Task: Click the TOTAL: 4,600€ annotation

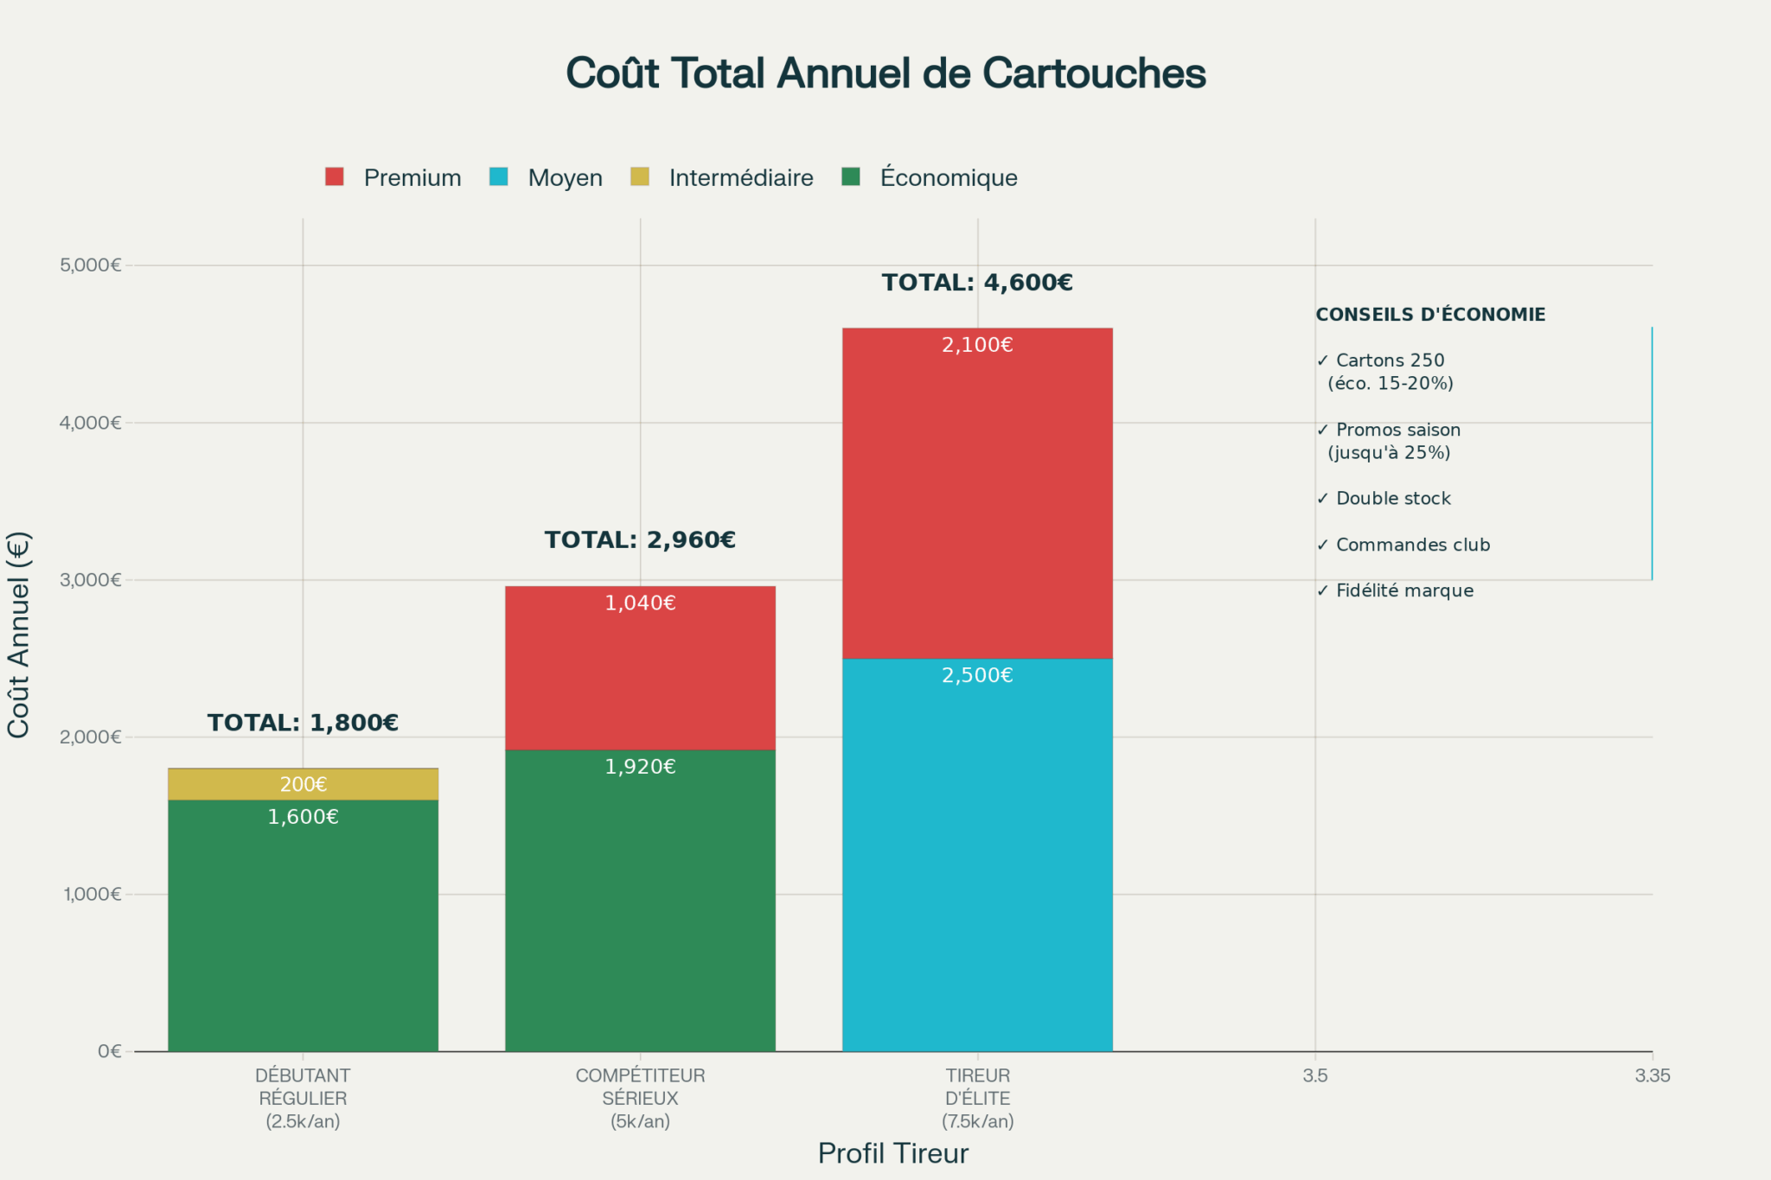Action: (x=977, y=283)
